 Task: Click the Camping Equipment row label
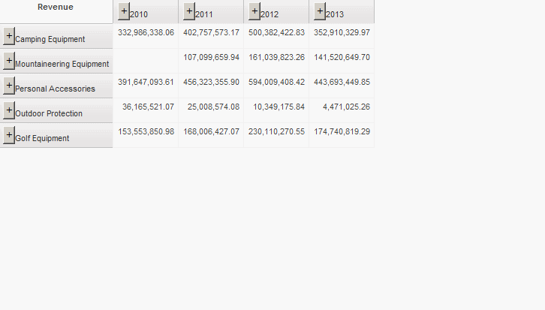coord(50,39)
